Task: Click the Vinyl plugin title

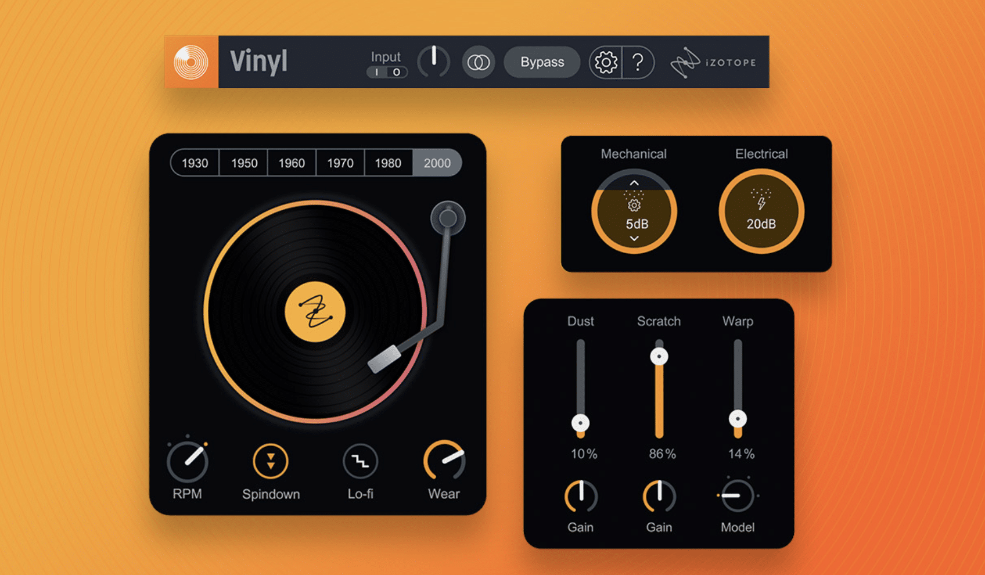Action: tap(258, 62)
